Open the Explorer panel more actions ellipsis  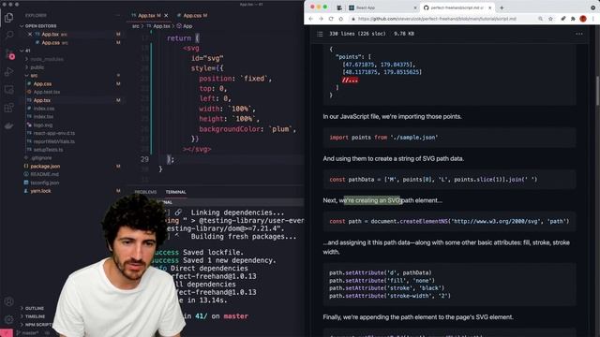(x=118, y=16)
